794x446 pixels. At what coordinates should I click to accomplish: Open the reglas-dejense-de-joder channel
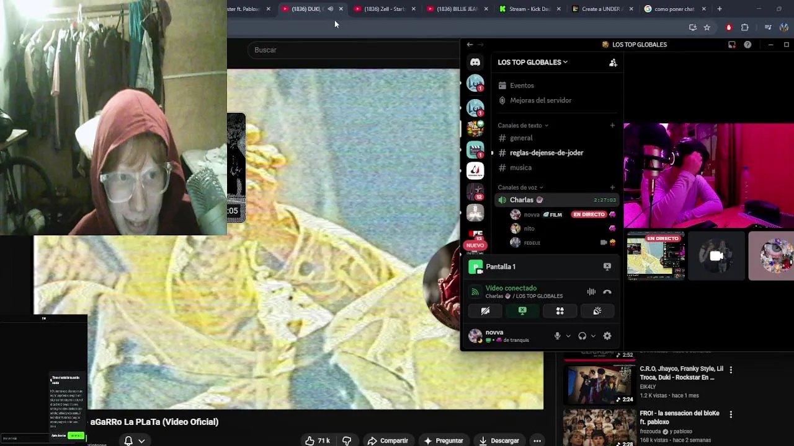pyautogui.click(x=546, y=153)
